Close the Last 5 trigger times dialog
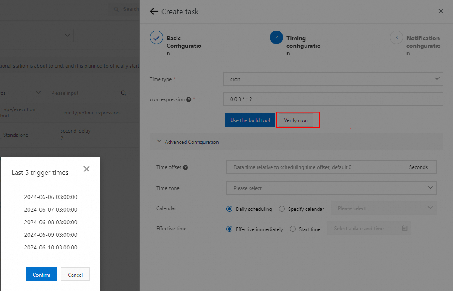The image size is (453, 291). [86, 169]
